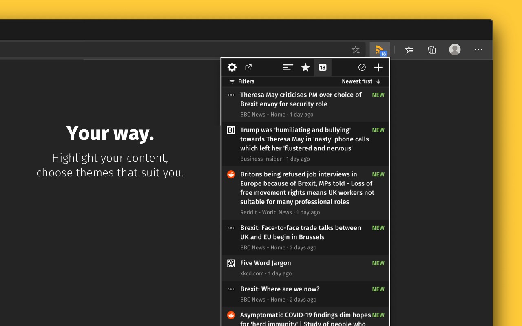Click the Reddit icon beside the COVID-19 article
This screenshot has width=522, height=326.
point(231,315)
